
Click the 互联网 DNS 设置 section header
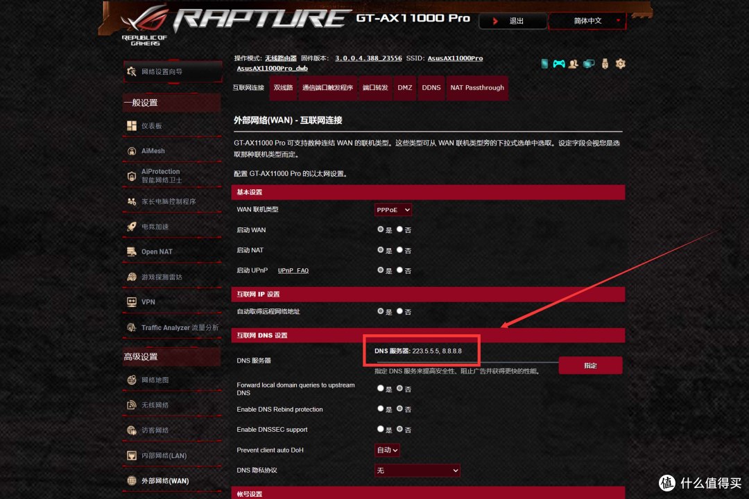[428, 335]
